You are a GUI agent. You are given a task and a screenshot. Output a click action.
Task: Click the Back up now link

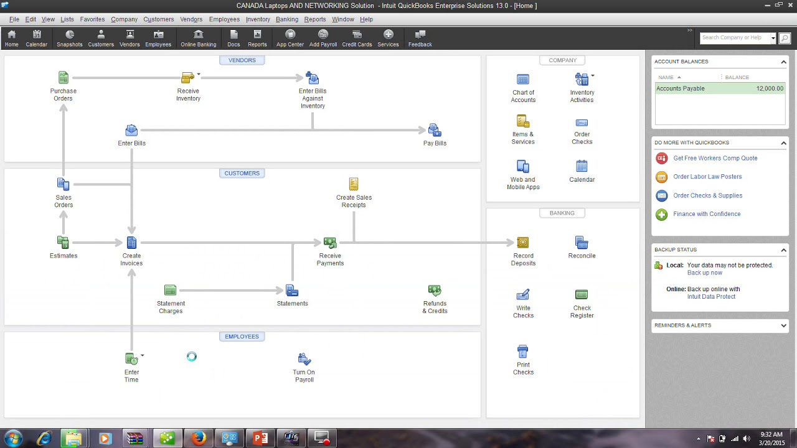705,273
